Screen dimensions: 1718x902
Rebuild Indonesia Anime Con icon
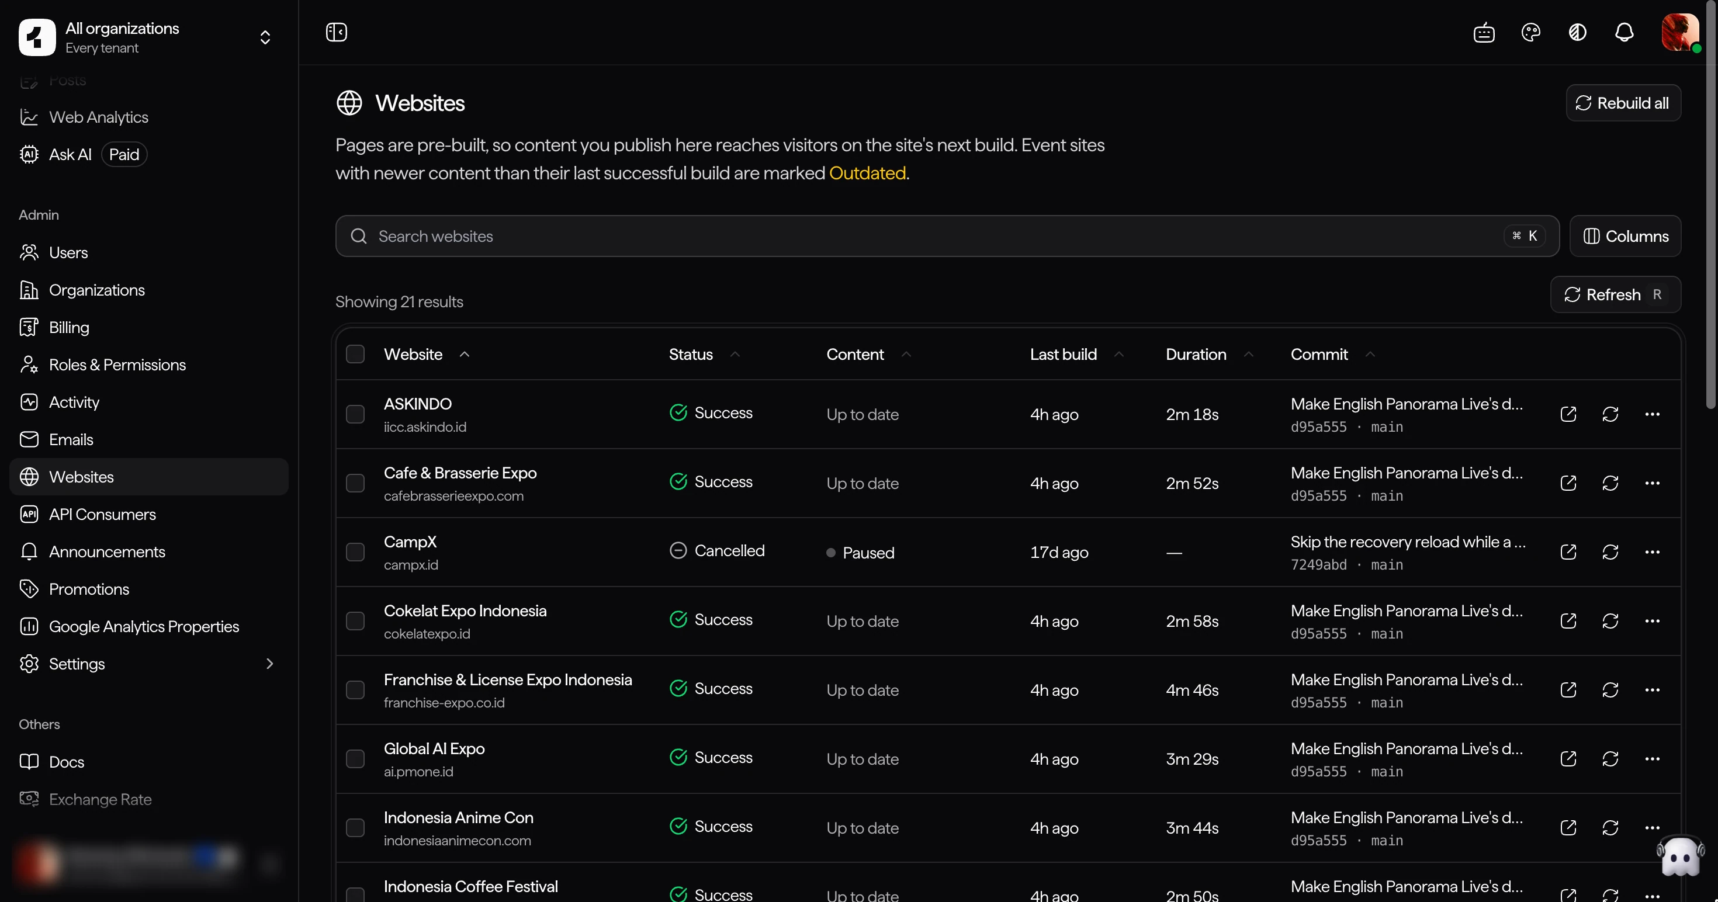[x=1610, y=827]
